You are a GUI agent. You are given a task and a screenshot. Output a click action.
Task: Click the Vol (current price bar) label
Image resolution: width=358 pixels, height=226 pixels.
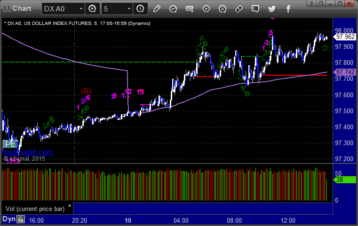pos(35,209)
